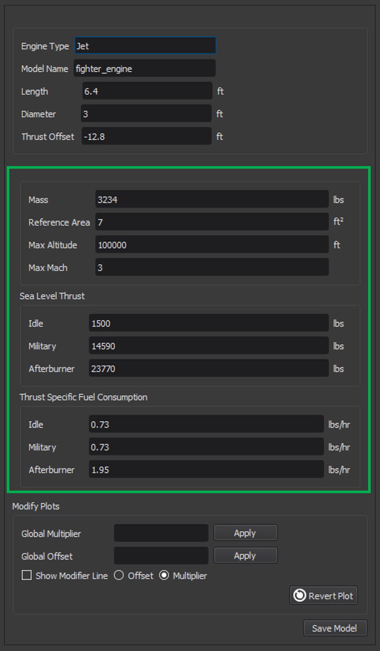Save the engine model
The image size is (380, 651).
click(x=335, y=628)
